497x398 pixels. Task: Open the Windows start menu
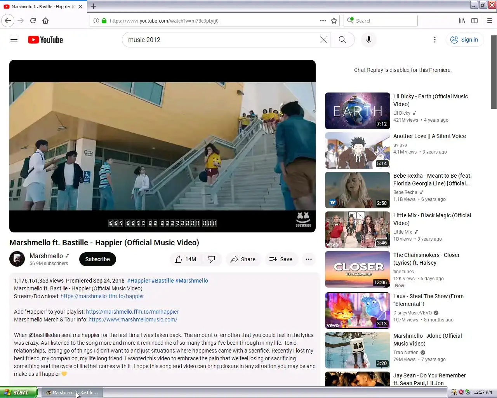click(19, 393)
